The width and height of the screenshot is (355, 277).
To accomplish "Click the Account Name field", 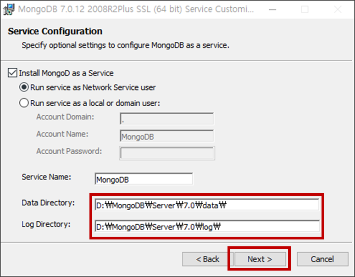I will pos(167,136).
